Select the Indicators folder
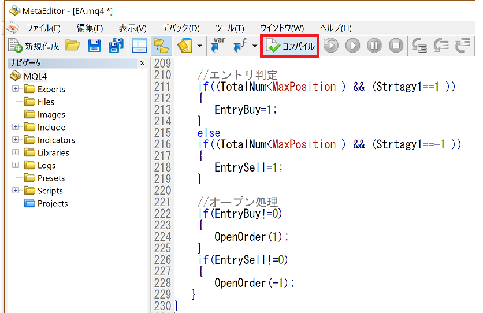The image size is (483, 313). pyautogui.click(x=56, y=140)
